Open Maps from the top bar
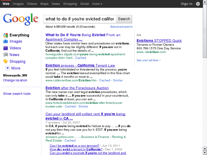This screenshot has width=207, height=155. [44, 4]
